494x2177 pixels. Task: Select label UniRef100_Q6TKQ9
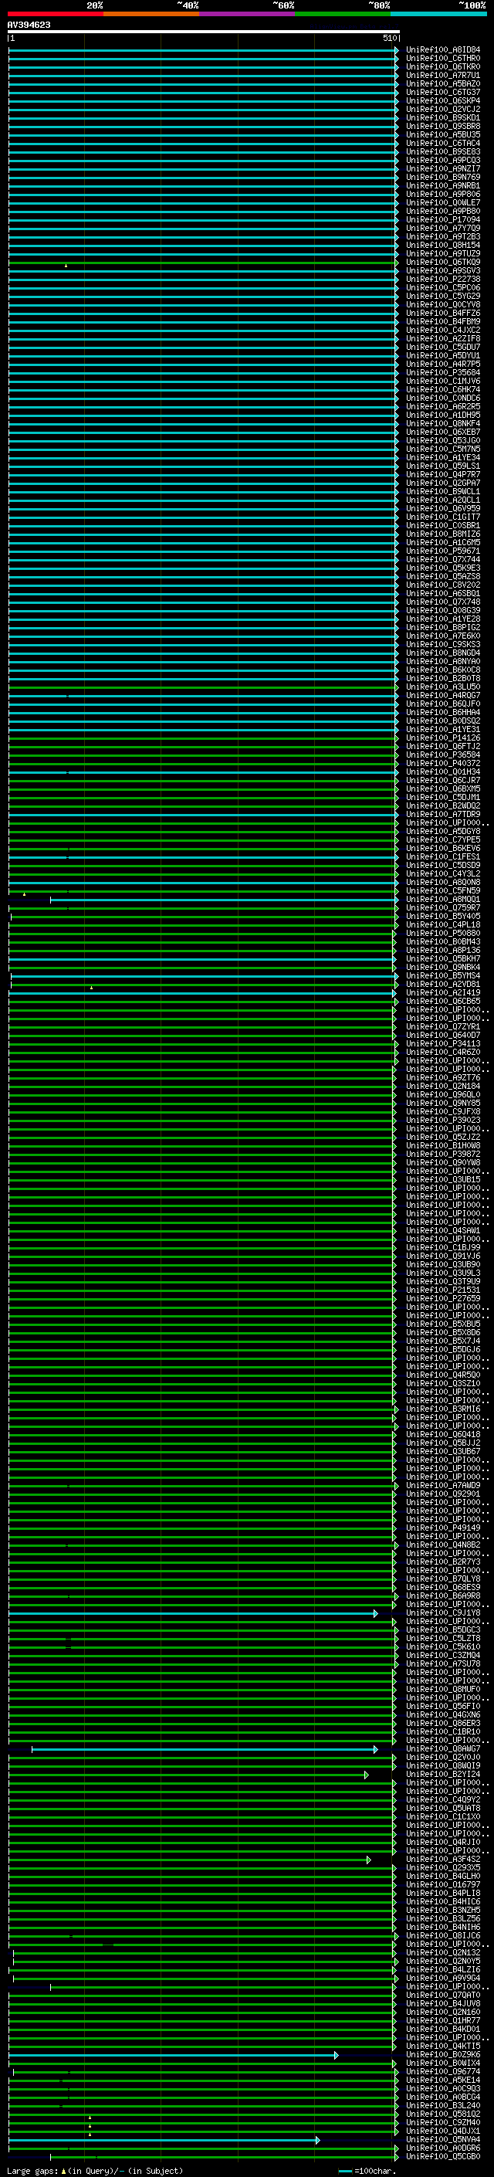pyautogui.click(x=442, y=262)
